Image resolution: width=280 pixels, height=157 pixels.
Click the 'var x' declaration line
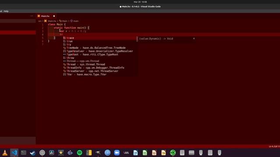coord(73,31)
